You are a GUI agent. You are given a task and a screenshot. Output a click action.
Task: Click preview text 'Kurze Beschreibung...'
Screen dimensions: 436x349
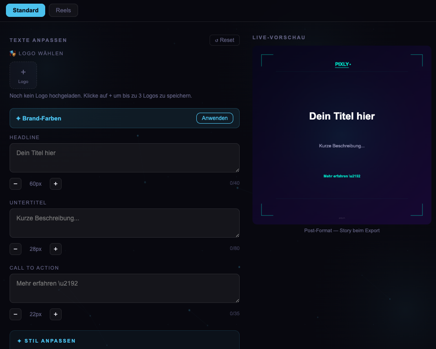tap(342, 146)
